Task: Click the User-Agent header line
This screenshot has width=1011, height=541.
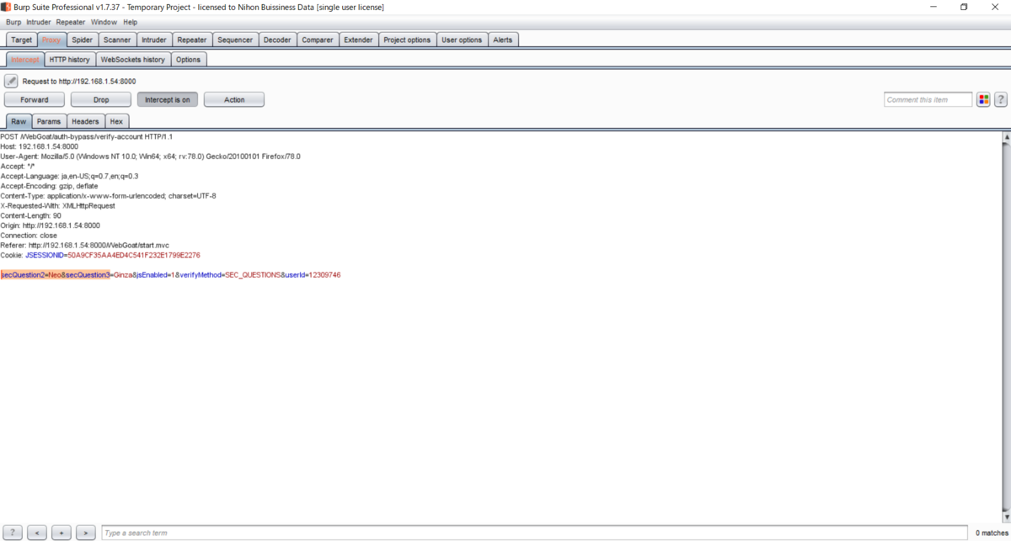Action: pyautogui.click(x=150, y=156)
